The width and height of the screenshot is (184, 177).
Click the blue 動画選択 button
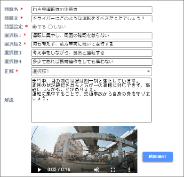pos(158,156)
